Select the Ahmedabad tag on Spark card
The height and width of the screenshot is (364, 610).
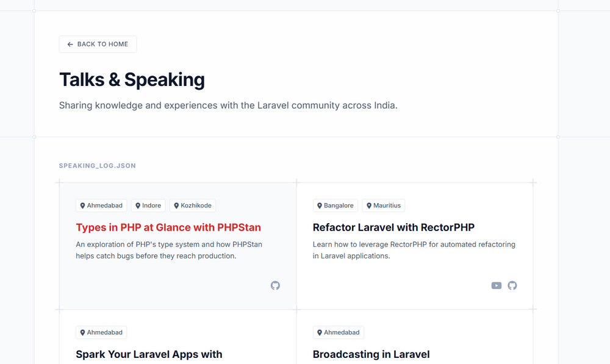(101, 332)
